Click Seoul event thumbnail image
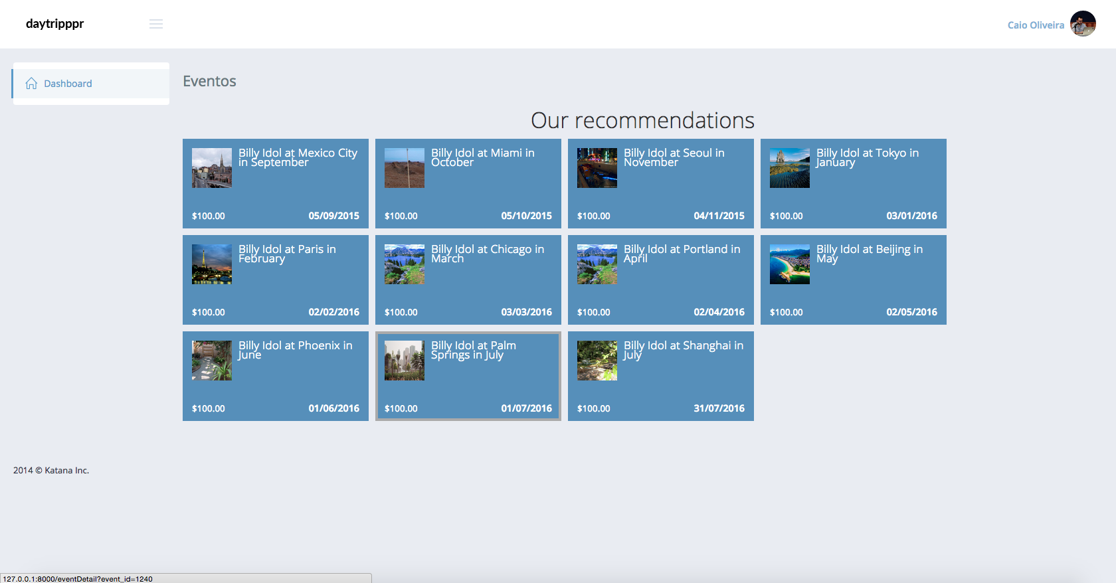This screenshot has height=583, width=1116. point(597,168)
